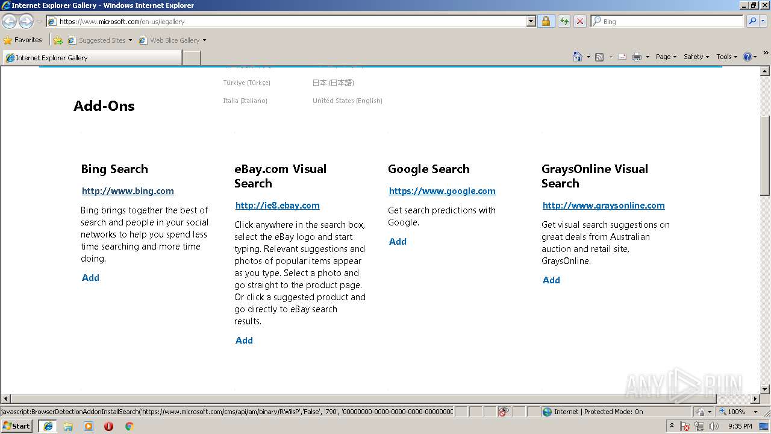
Task: Select Japanese 日本 language link
Action: pyautogui.click(x=333, y=83)
